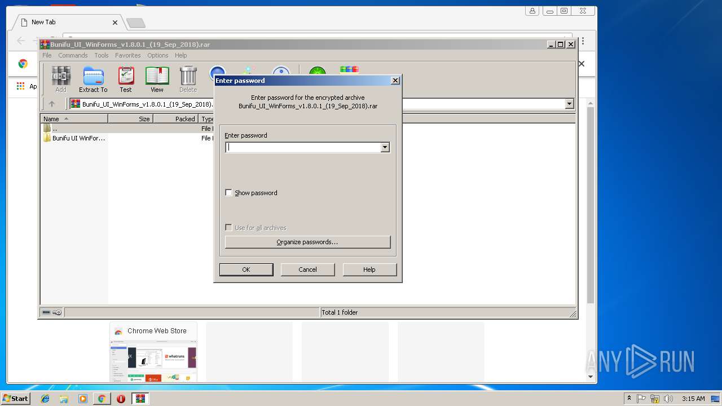Click the colorful books icon in WinRAR toolbar

[349, 70]
